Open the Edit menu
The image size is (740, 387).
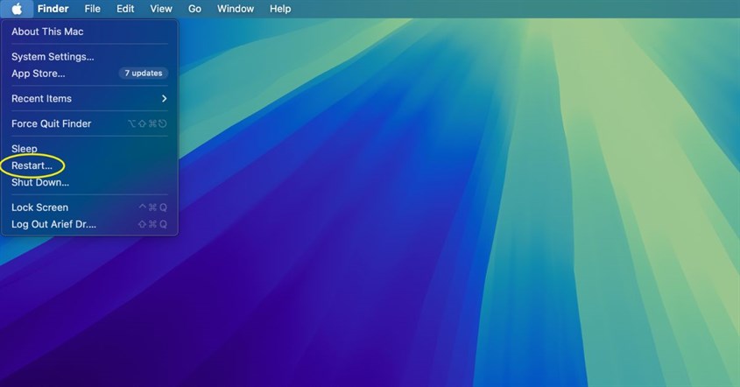click(x=125, y=9)
